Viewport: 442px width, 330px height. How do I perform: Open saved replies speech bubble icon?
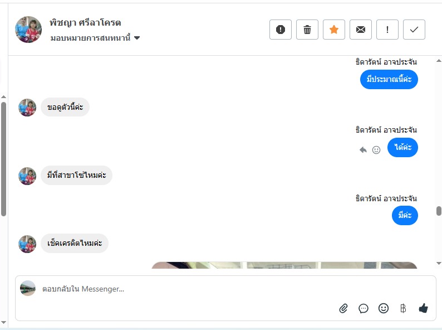pyautogui.click(x=364, y=308)
